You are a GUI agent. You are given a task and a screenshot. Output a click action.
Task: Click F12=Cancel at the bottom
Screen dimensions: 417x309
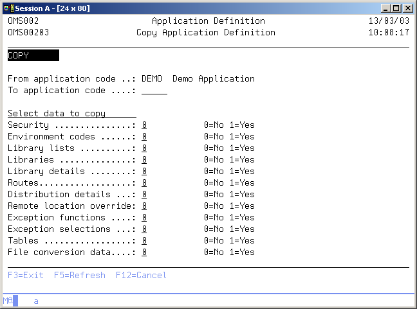pos(141,276)
